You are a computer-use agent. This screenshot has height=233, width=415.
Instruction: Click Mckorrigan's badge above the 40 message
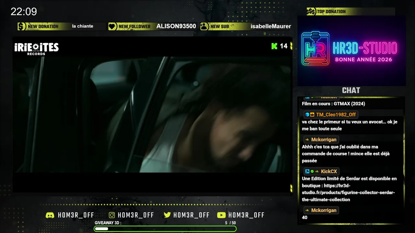tap(307, 210)
